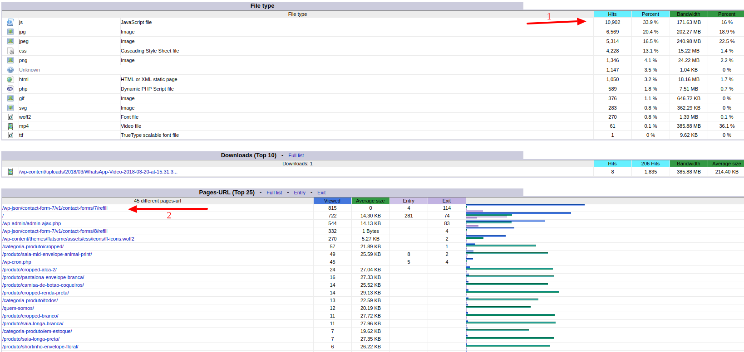
Task: Open the /quem-somos/ page link
Action: coord(18,308)
